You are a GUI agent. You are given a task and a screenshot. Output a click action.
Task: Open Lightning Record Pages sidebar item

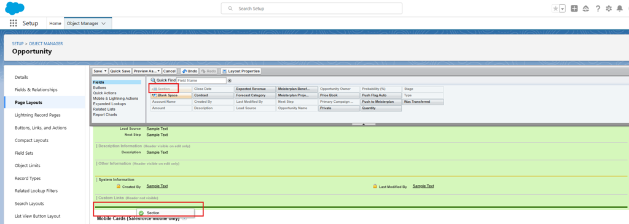[37, 115]
